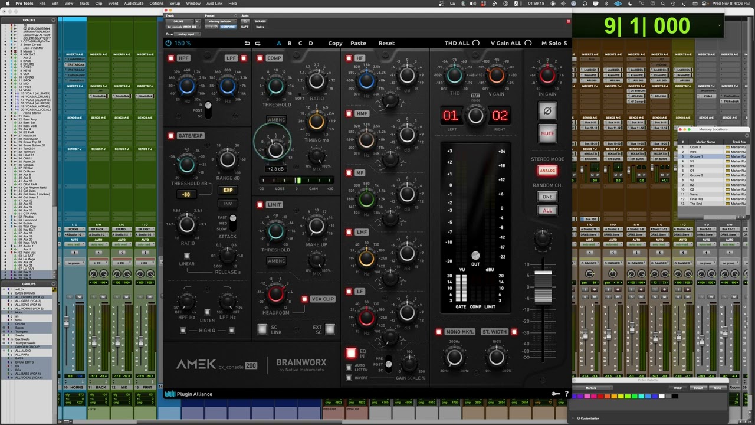Toggle the VCA CLIP switch
This screenshot has width=755, height=425.
pos(304,299)
